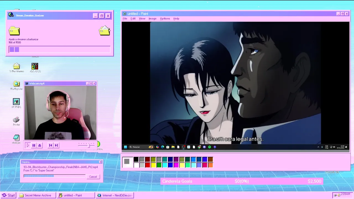Switch to untitled - Paint taskbar item

[x=76, y=195]
